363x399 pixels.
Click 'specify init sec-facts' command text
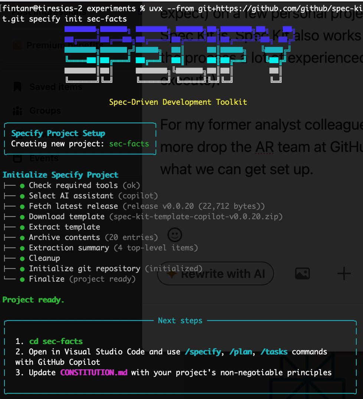(78, 19)
